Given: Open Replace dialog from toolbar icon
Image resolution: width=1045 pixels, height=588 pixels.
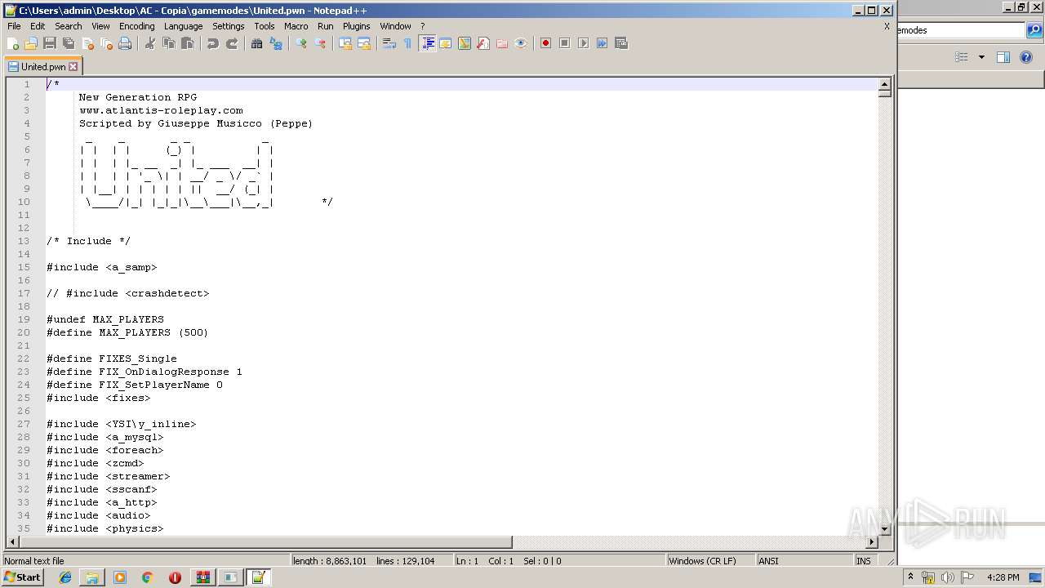Looking at the screenshot, I should point(276,43).
